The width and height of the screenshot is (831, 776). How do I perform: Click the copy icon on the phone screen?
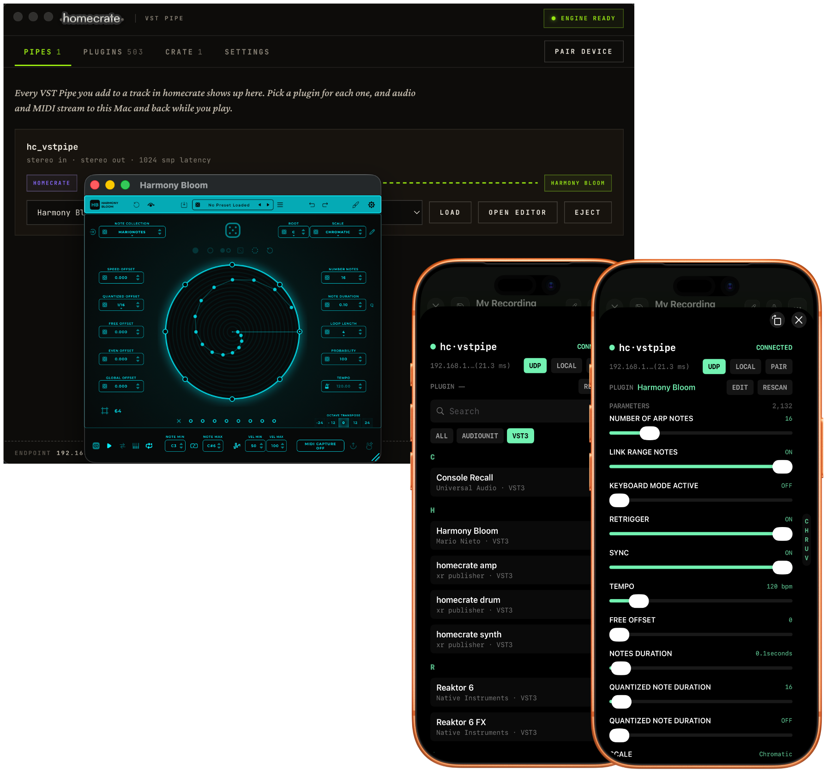point(777,320)
